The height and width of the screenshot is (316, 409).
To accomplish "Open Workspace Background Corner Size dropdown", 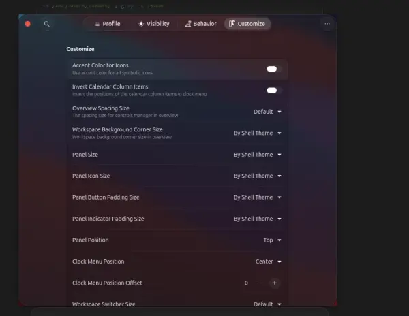I will [258, 133].
